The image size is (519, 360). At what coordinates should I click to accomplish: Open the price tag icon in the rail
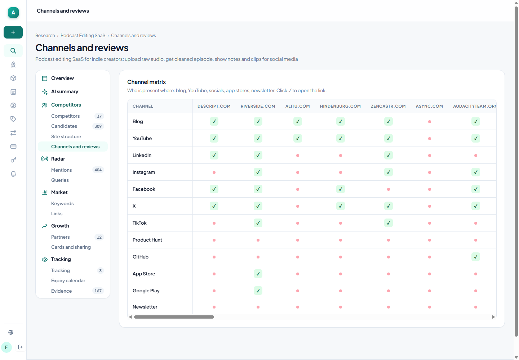pyautogui.click(x=13, y=119)
